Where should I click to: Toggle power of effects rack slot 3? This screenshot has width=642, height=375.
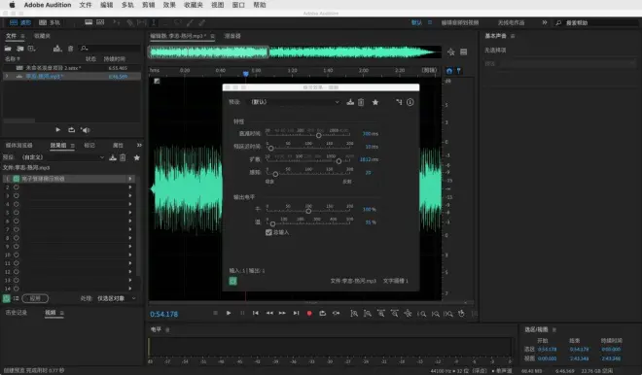click(x=17, y=195)
